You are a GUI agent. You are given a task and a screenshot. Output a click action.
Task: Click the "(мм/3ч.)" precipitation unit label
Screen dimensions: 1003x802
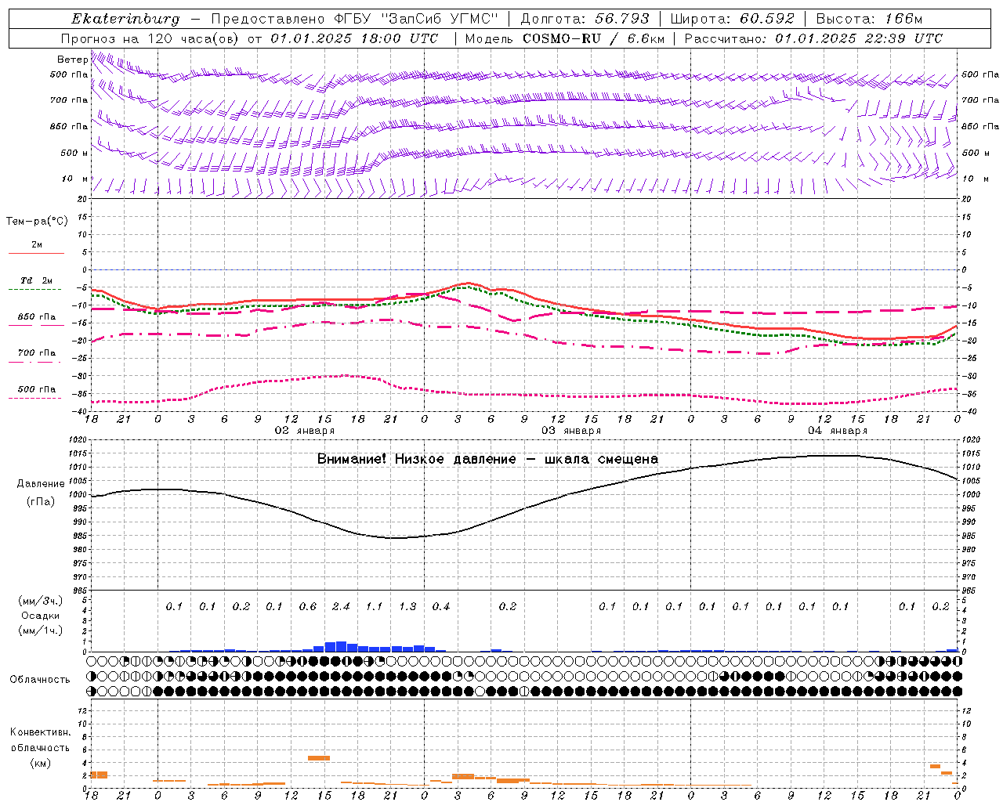pos(41,601)
